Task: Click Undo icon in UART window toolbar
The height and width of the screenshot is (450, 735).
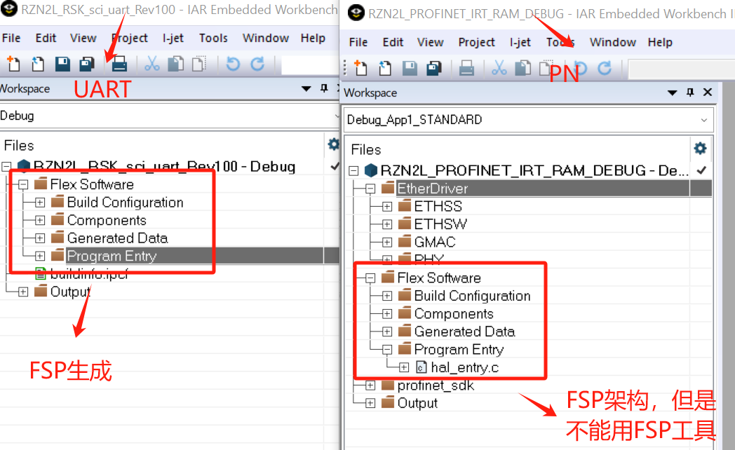Action: tap(233, 64)
